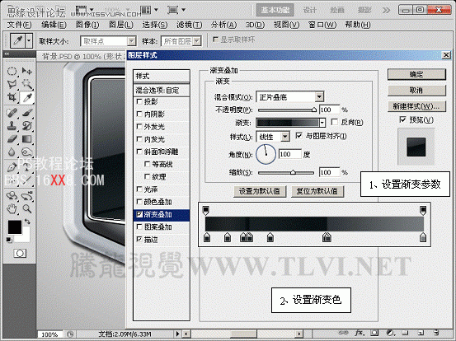Select the Gradient tool in the toolbox
456x341 pixels.
(26, 139)
